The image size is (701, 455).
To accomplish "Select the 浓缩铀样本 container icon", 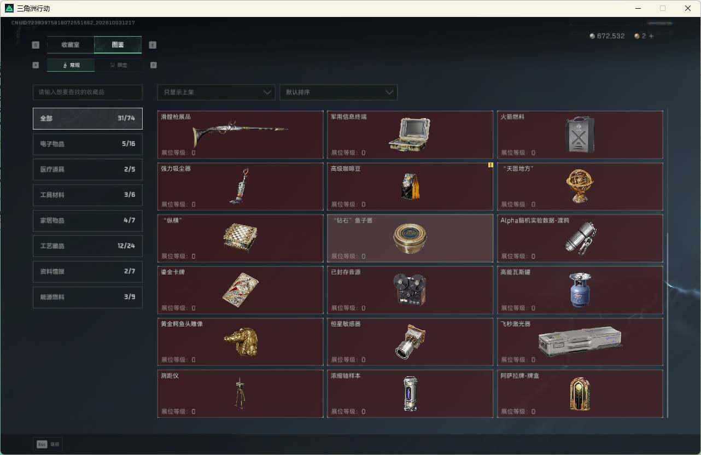I will click(x=410, y=393).
